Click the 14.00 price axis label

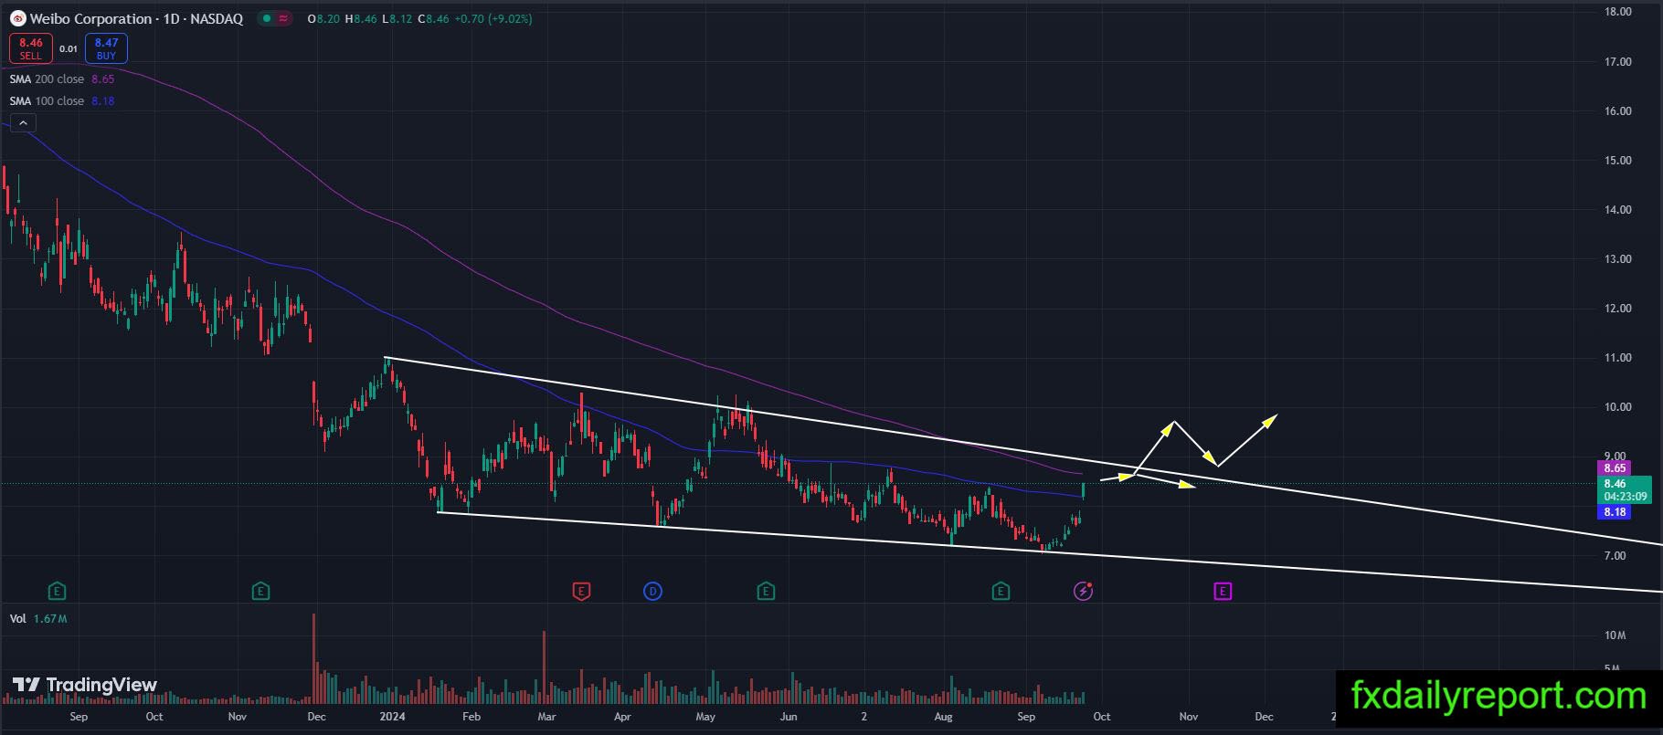point(1617,210)
